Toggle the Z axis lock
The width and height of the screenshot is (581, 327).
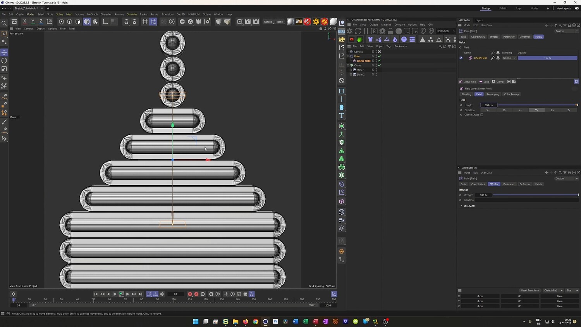pos(41,22)
